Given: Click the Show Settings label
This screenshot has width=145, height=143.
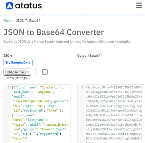Looking at the screenshot, I should (16, 78).
